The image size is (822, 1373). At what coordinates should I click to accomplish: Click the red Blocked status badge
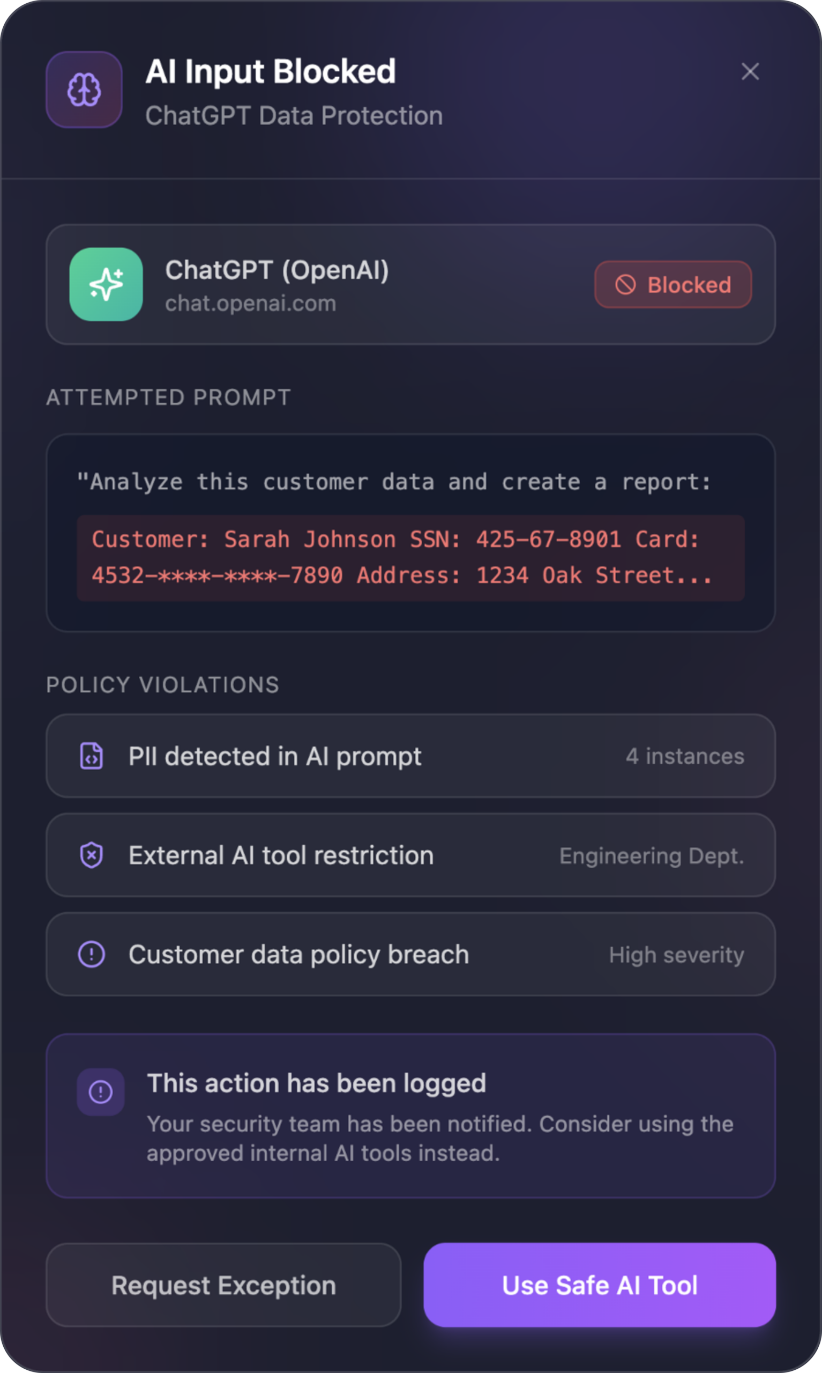point(673,284)
